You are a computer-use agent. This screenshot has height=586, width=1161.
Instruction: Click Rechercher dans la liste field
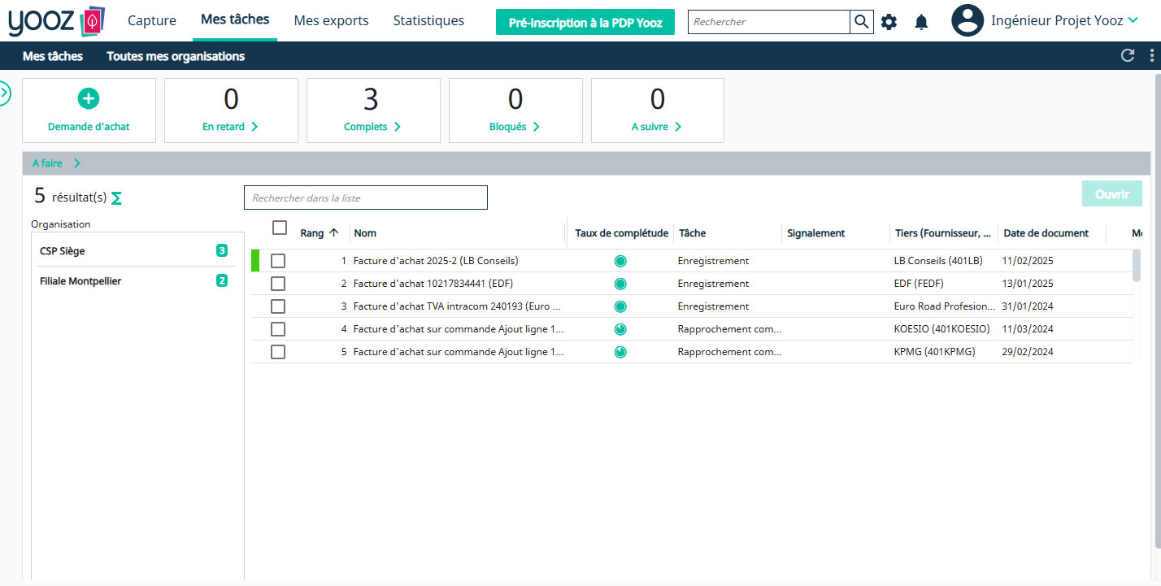tap(366, 198)
